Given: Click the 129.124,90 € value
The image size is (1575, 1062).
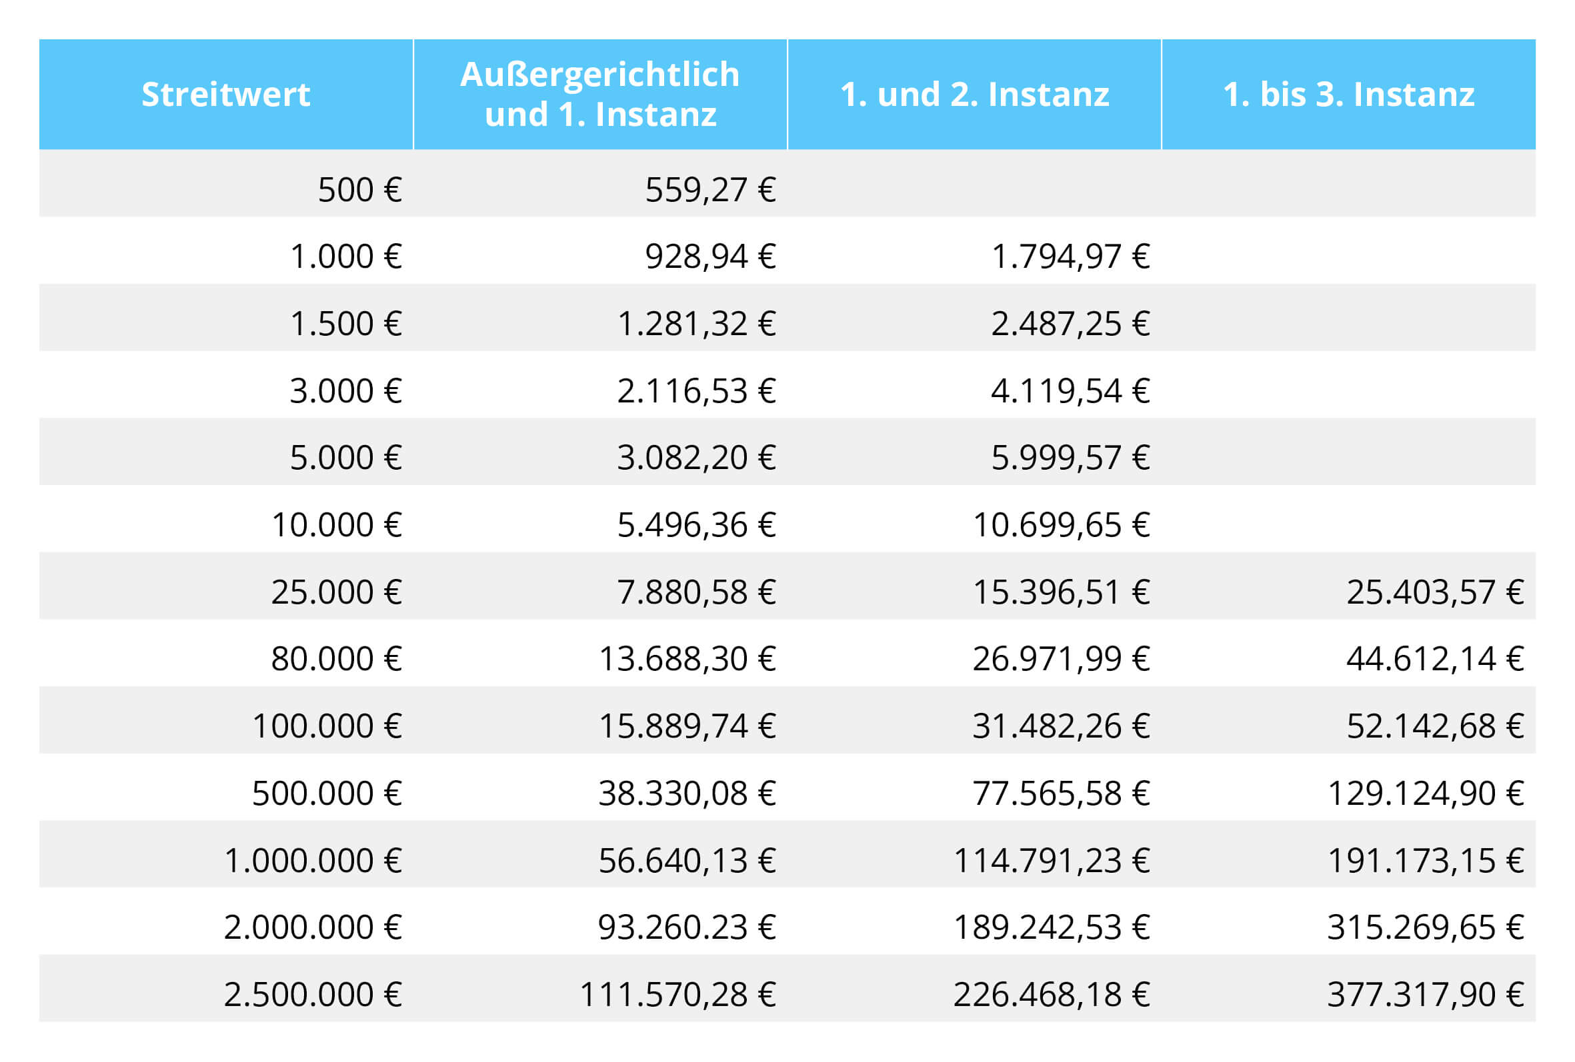Looking at the screenshot, I should point(1426,793).
